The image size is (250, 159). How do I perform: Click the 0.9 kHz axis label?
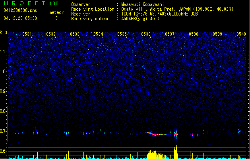(x=3, y=91)
